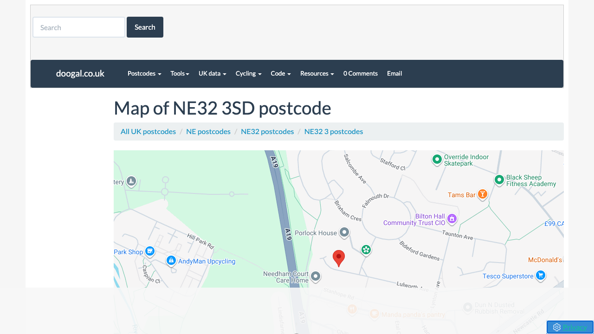Expand the UK data dropdown
The height and width of the screenshot is (334, 594).
pos(212,73)
